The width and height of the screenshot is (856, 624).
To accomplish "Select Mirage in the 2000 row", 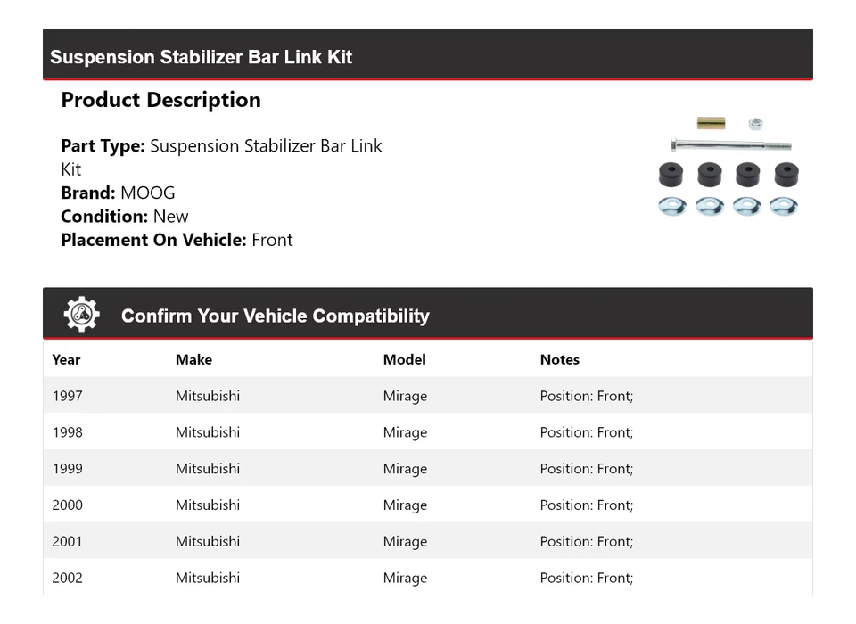I will (405, 505).
